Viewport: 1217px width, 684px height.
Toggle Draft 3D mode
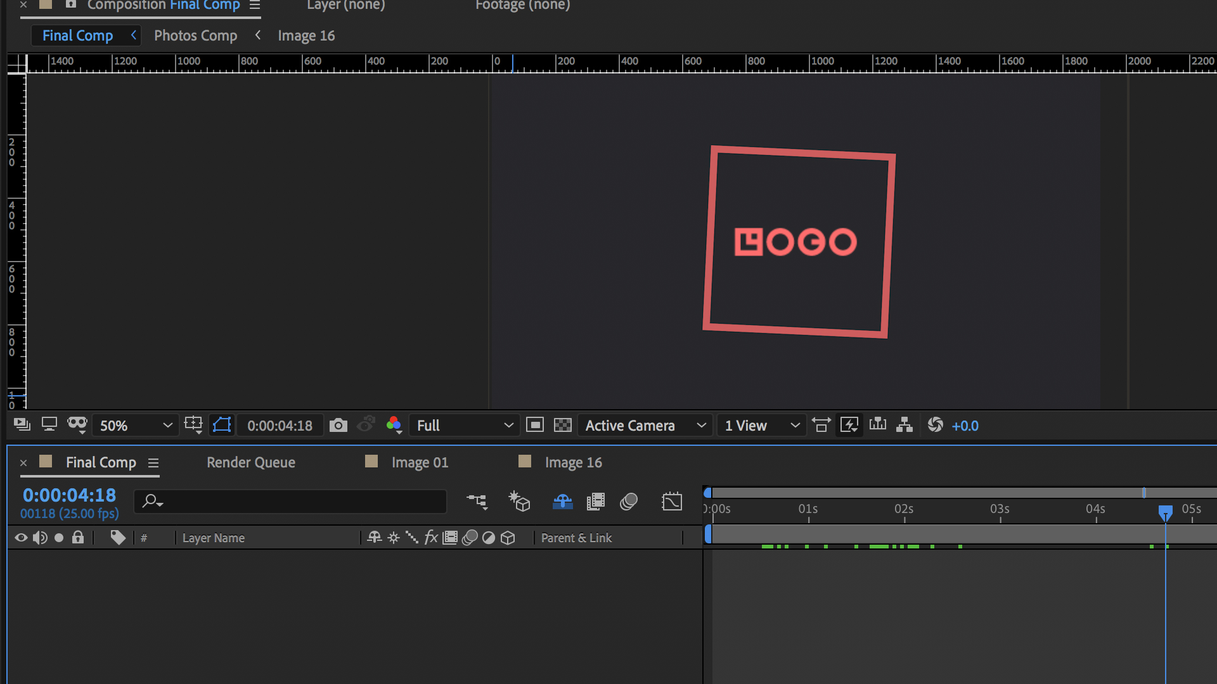coord(519,501)
